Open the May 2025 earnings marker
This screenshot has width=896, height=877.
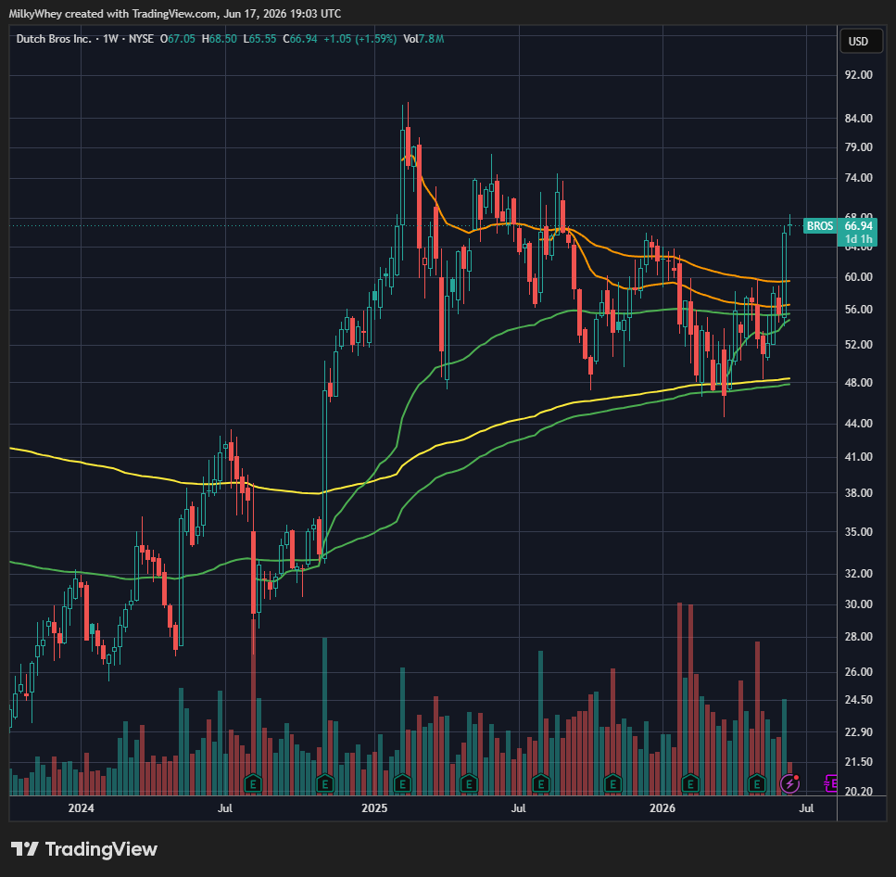[469, 783]
